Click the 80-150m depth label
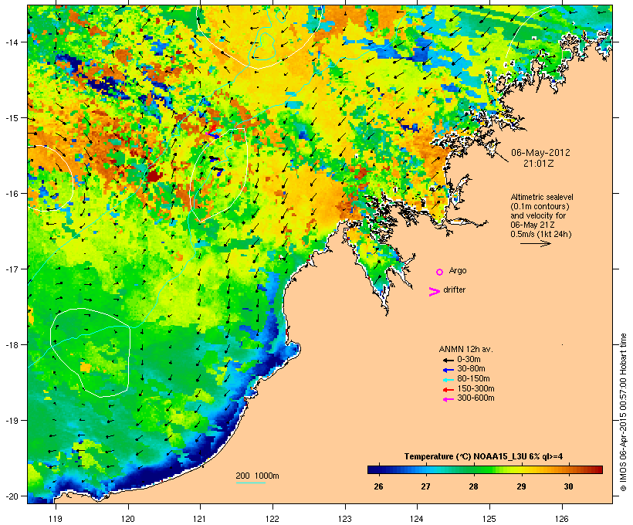633x525 pixels. pos(473,379)
